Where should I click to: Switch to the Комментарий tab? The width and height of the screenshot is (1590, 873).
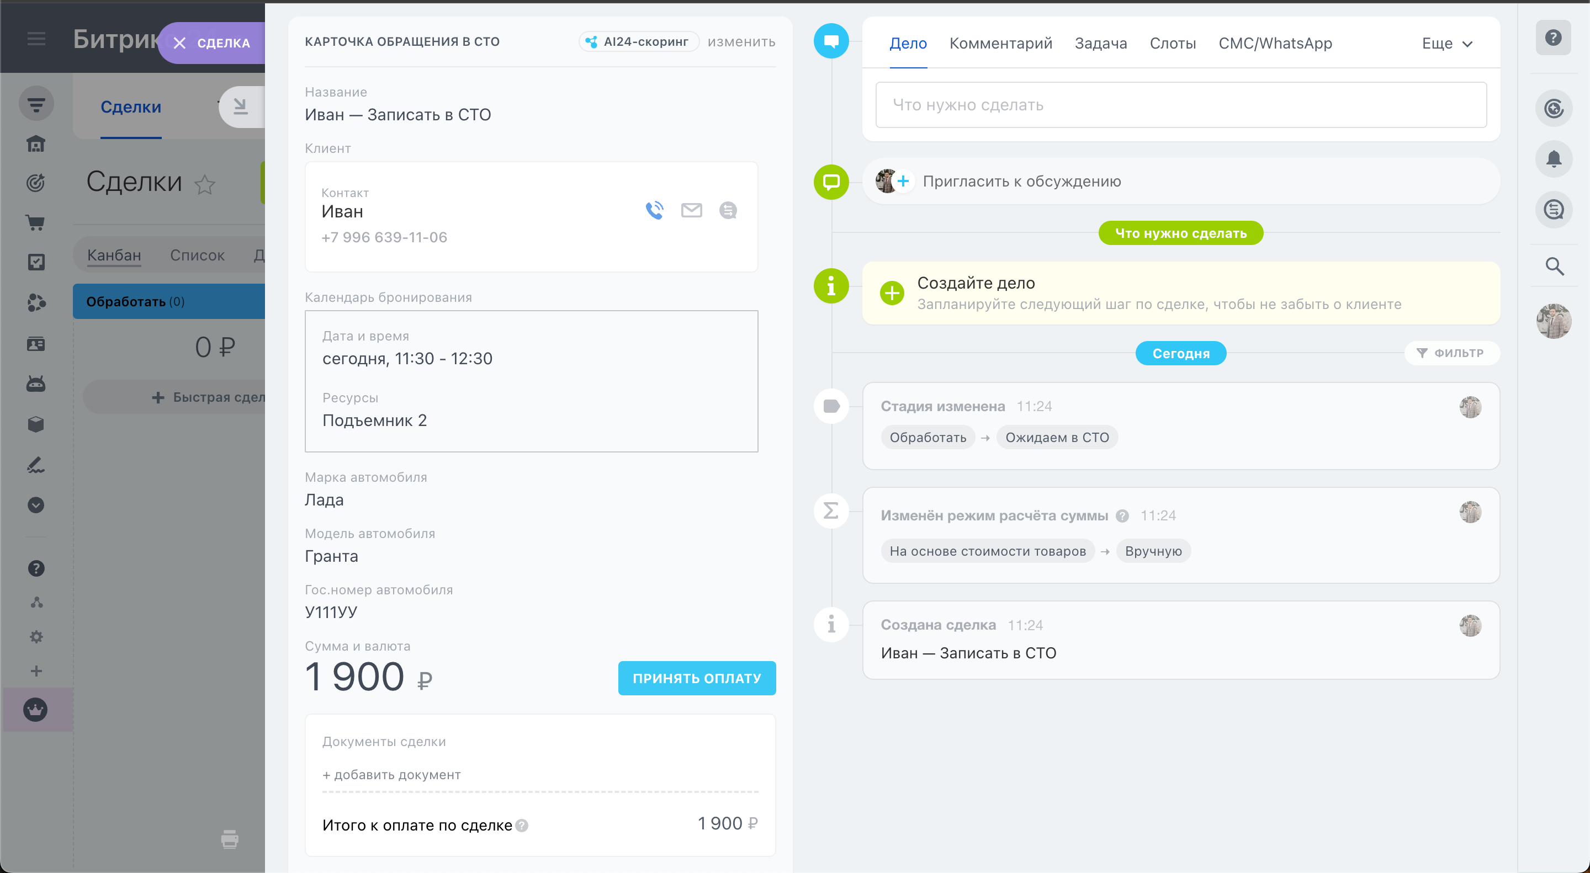[x=1000, y=44]
